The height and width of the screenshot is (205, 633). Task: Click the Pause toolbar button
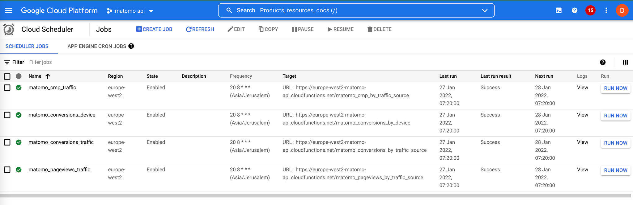tap(303, 29)
